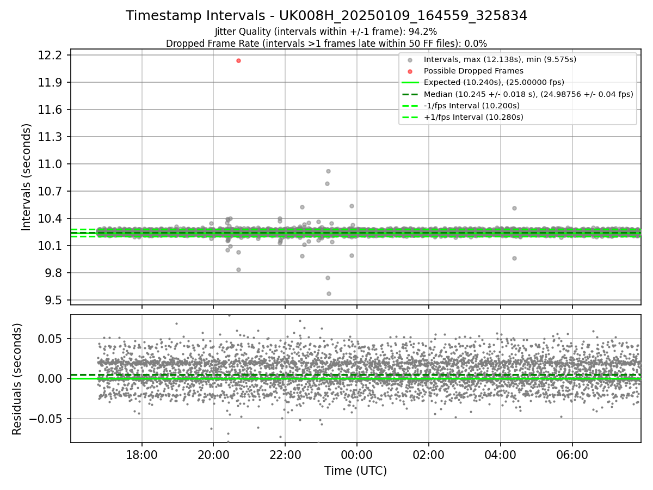
Task: Click the '9.5' y-axis tick label
Action: [54, 301]
